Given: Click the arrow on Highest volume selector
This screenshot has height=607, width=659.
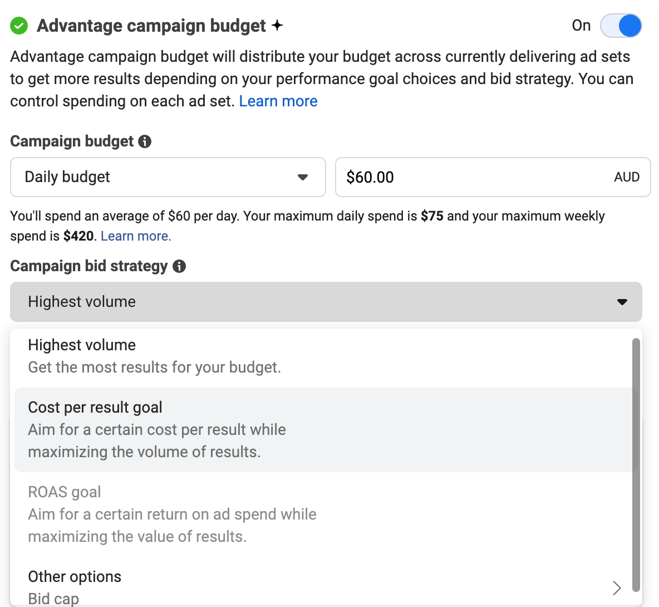Looking at the screenshot, I should point(622,302).
